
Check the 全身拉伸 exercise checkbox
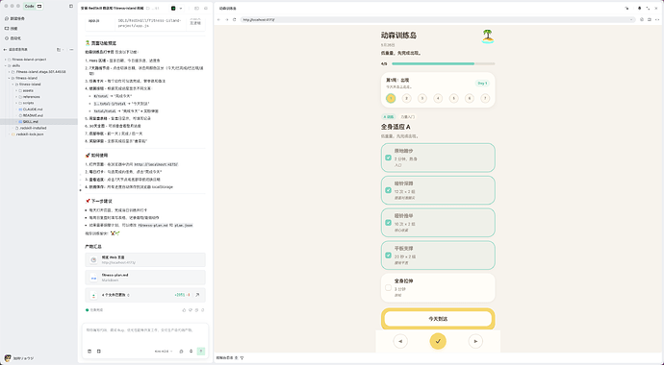(388, 288)
